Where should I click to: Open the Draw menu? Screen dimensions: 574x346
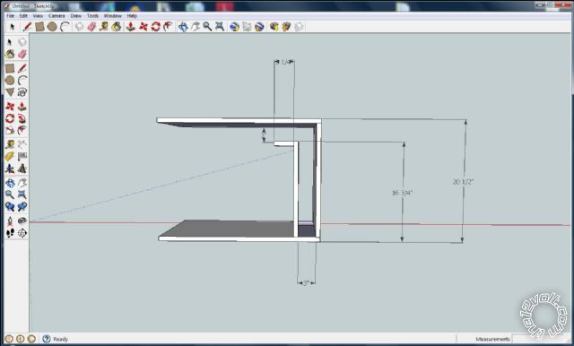75,16
